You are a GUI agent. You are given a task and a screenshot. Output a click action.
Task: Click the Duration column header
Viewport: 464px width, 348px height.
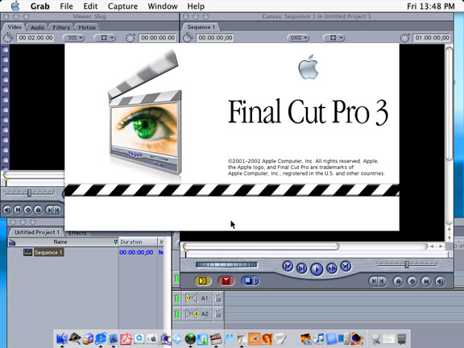(138, 242)
